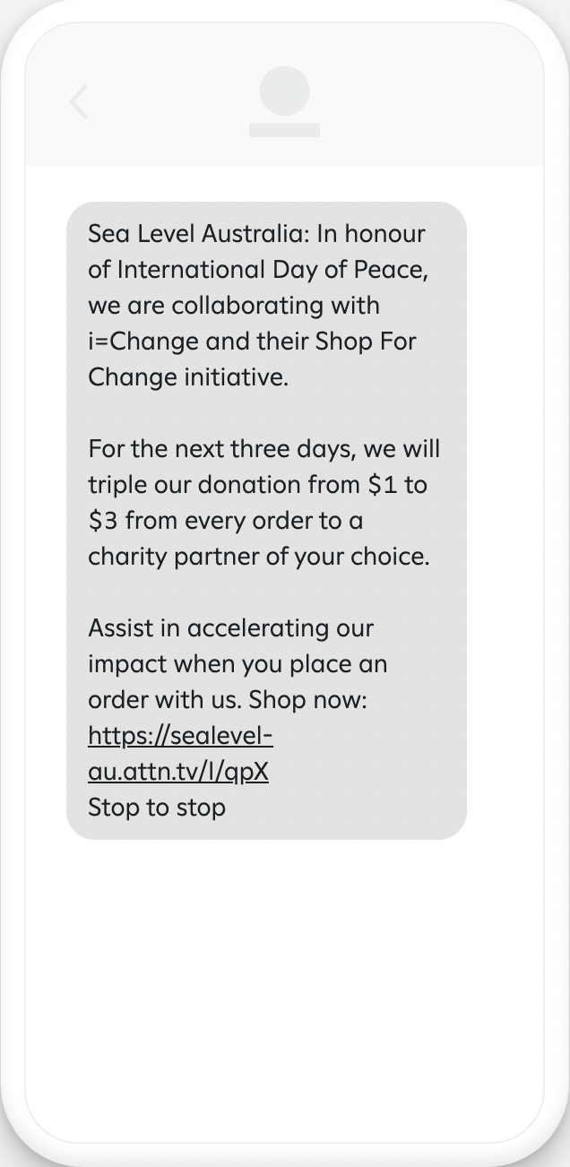Open the https://sealevel- link line
Image resolution: width=570 pixels, height=1167 pixels.
pyautogui.click(x=180, y=736)
